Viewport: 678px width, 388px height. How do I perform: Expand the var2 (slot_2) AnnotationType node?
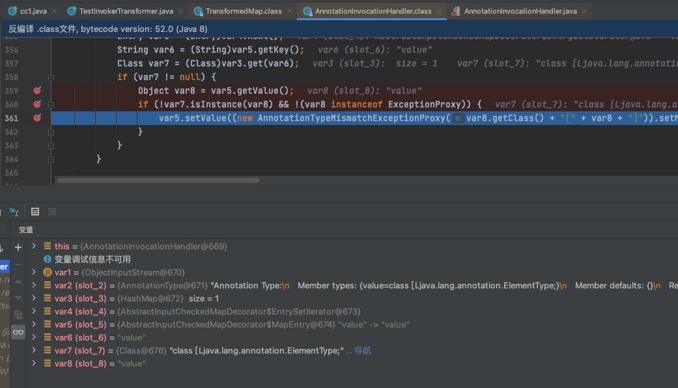coord(34,285)
